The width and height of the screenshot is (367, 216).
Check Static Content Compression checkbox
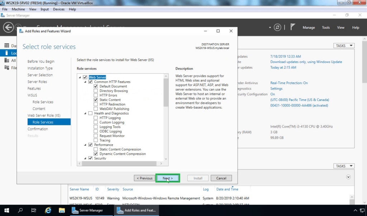(x=96, y=149)
